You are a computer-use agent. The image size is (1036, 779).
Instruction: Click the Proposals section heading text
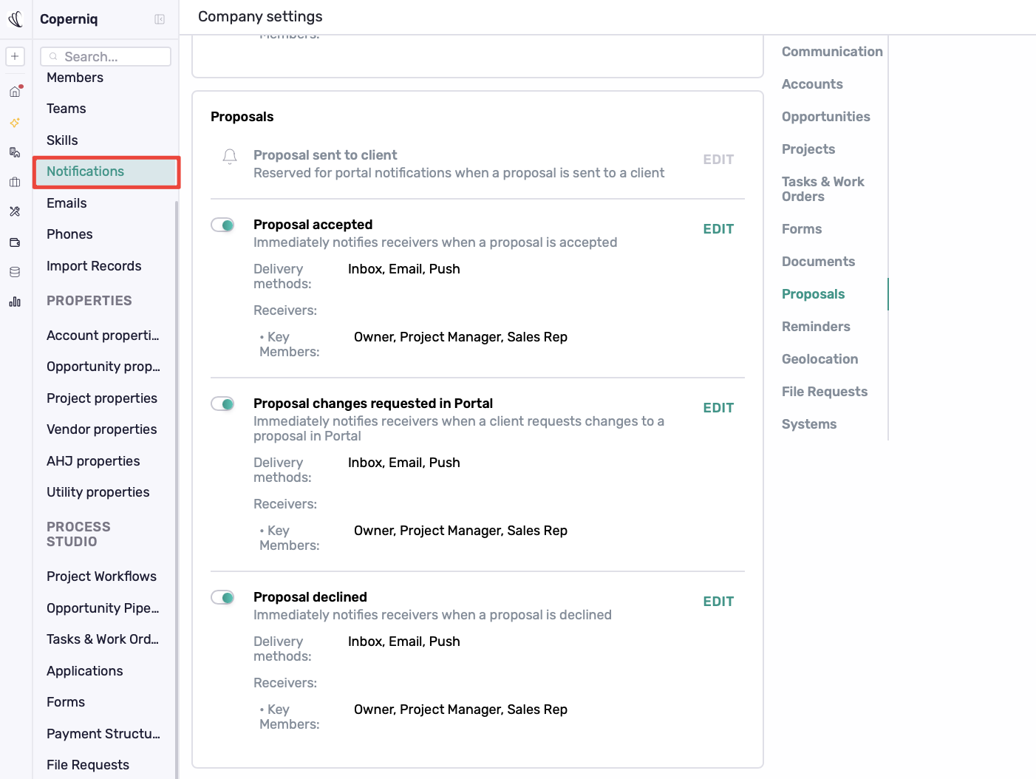242,117
